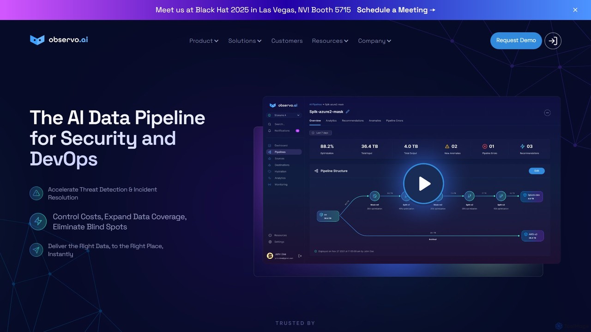
Task: Select the Split-s3 node icon in the pipeline
Action: pos(501,196)
